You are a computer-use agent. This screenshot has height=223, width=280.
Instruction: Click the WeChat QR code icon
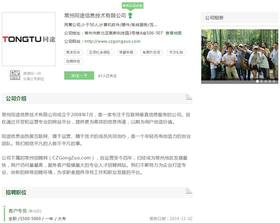[15, 75]
